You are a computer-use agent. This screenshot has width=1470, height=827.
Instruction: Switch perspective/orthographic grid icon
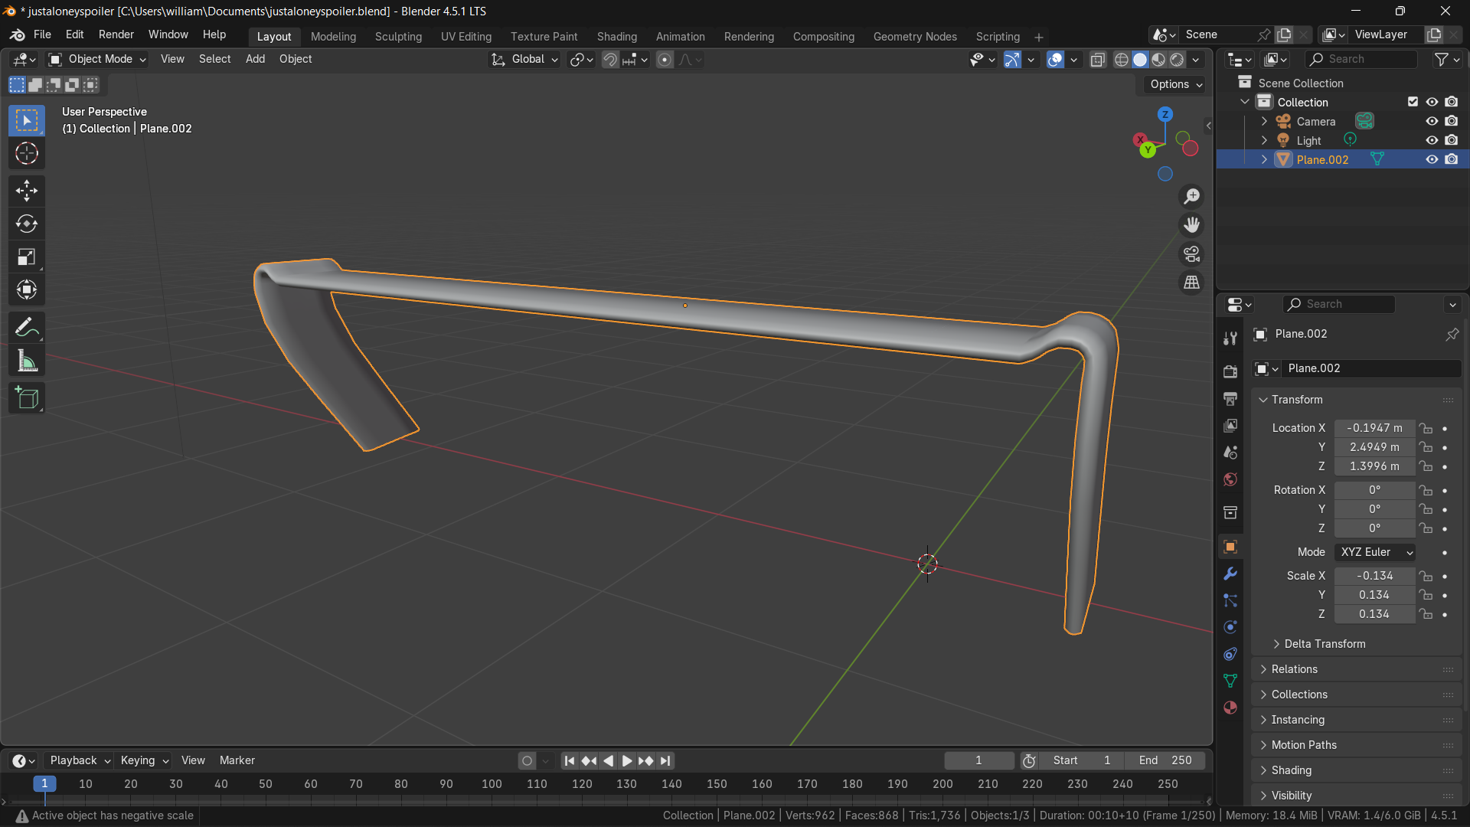tap(1192, 283)
